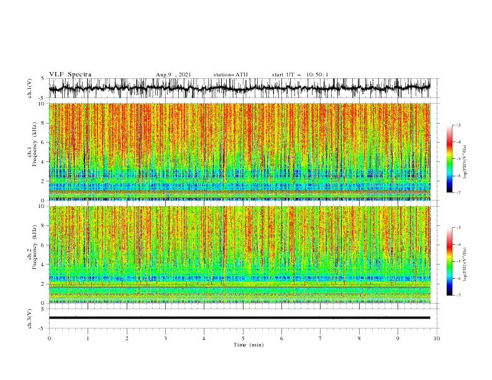This screenshot has height=380, width=492.
Task: Click the -7 tick on ch.1 colorbar
Action: point(458,193)
